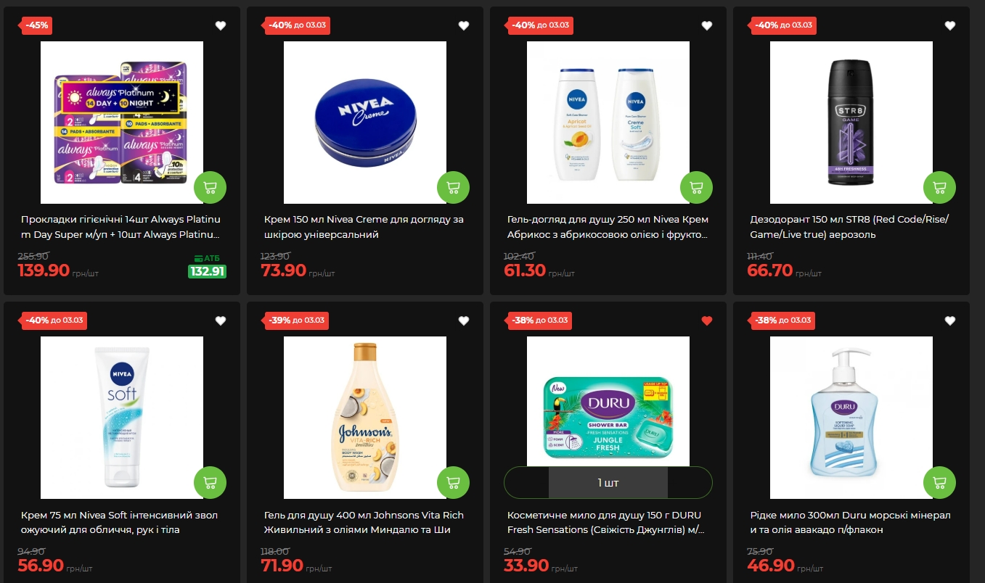Click the Johnson's Vita-Rich bottle image

coord(365,418)
